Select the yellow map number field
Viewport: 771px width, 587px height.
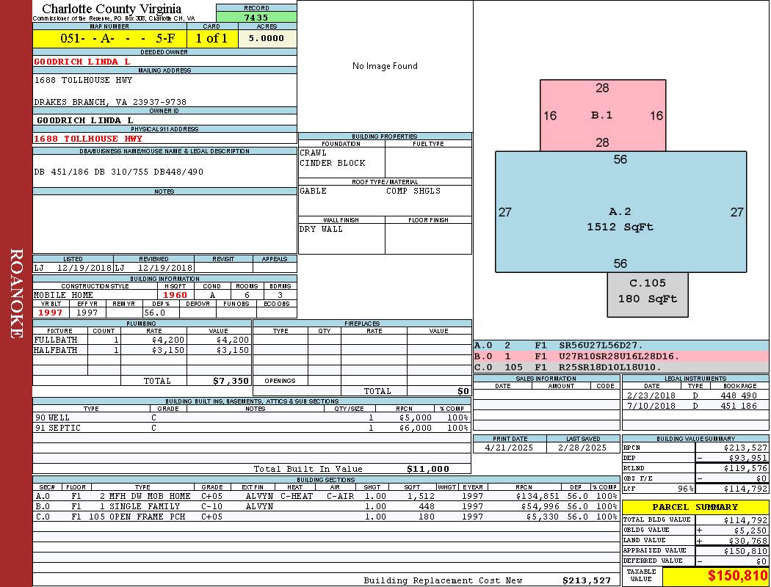coord(109,38)
